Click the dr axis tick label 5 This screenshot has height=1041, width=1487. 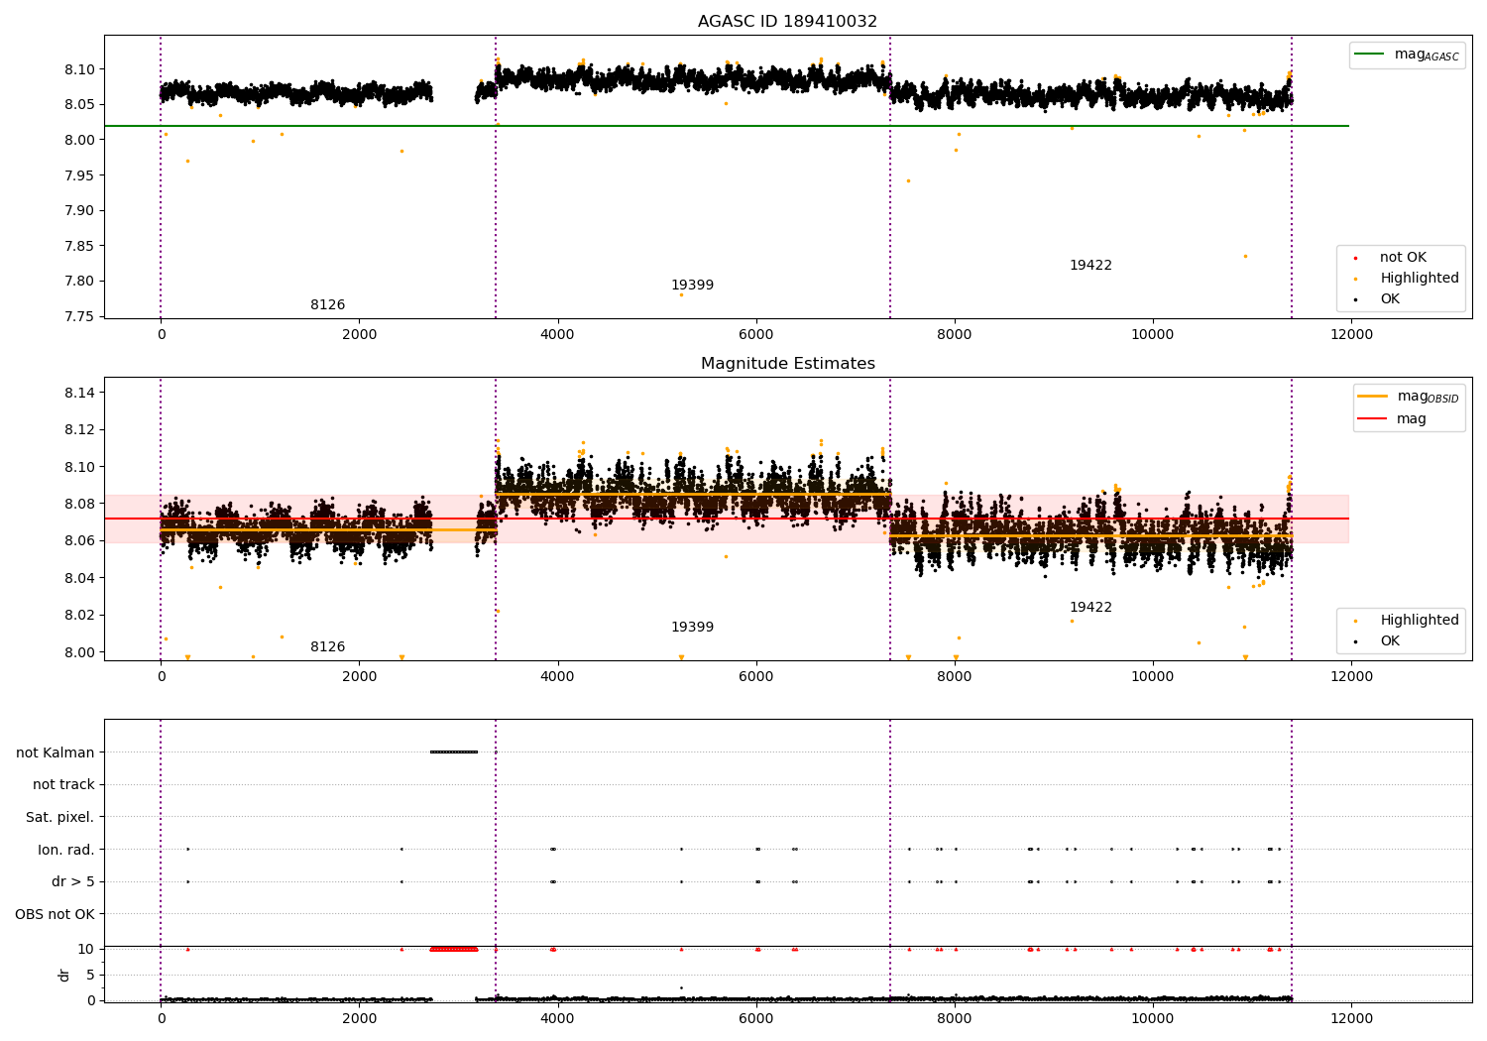(x=91, y=976)
